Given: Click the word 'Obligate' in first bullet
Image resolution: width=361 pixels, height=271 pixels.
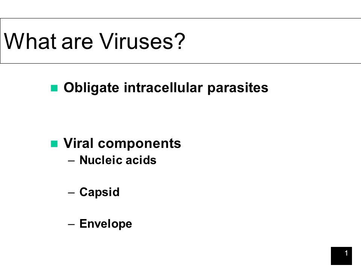Looking at the screenshot, I should click(x=91, y=88).
